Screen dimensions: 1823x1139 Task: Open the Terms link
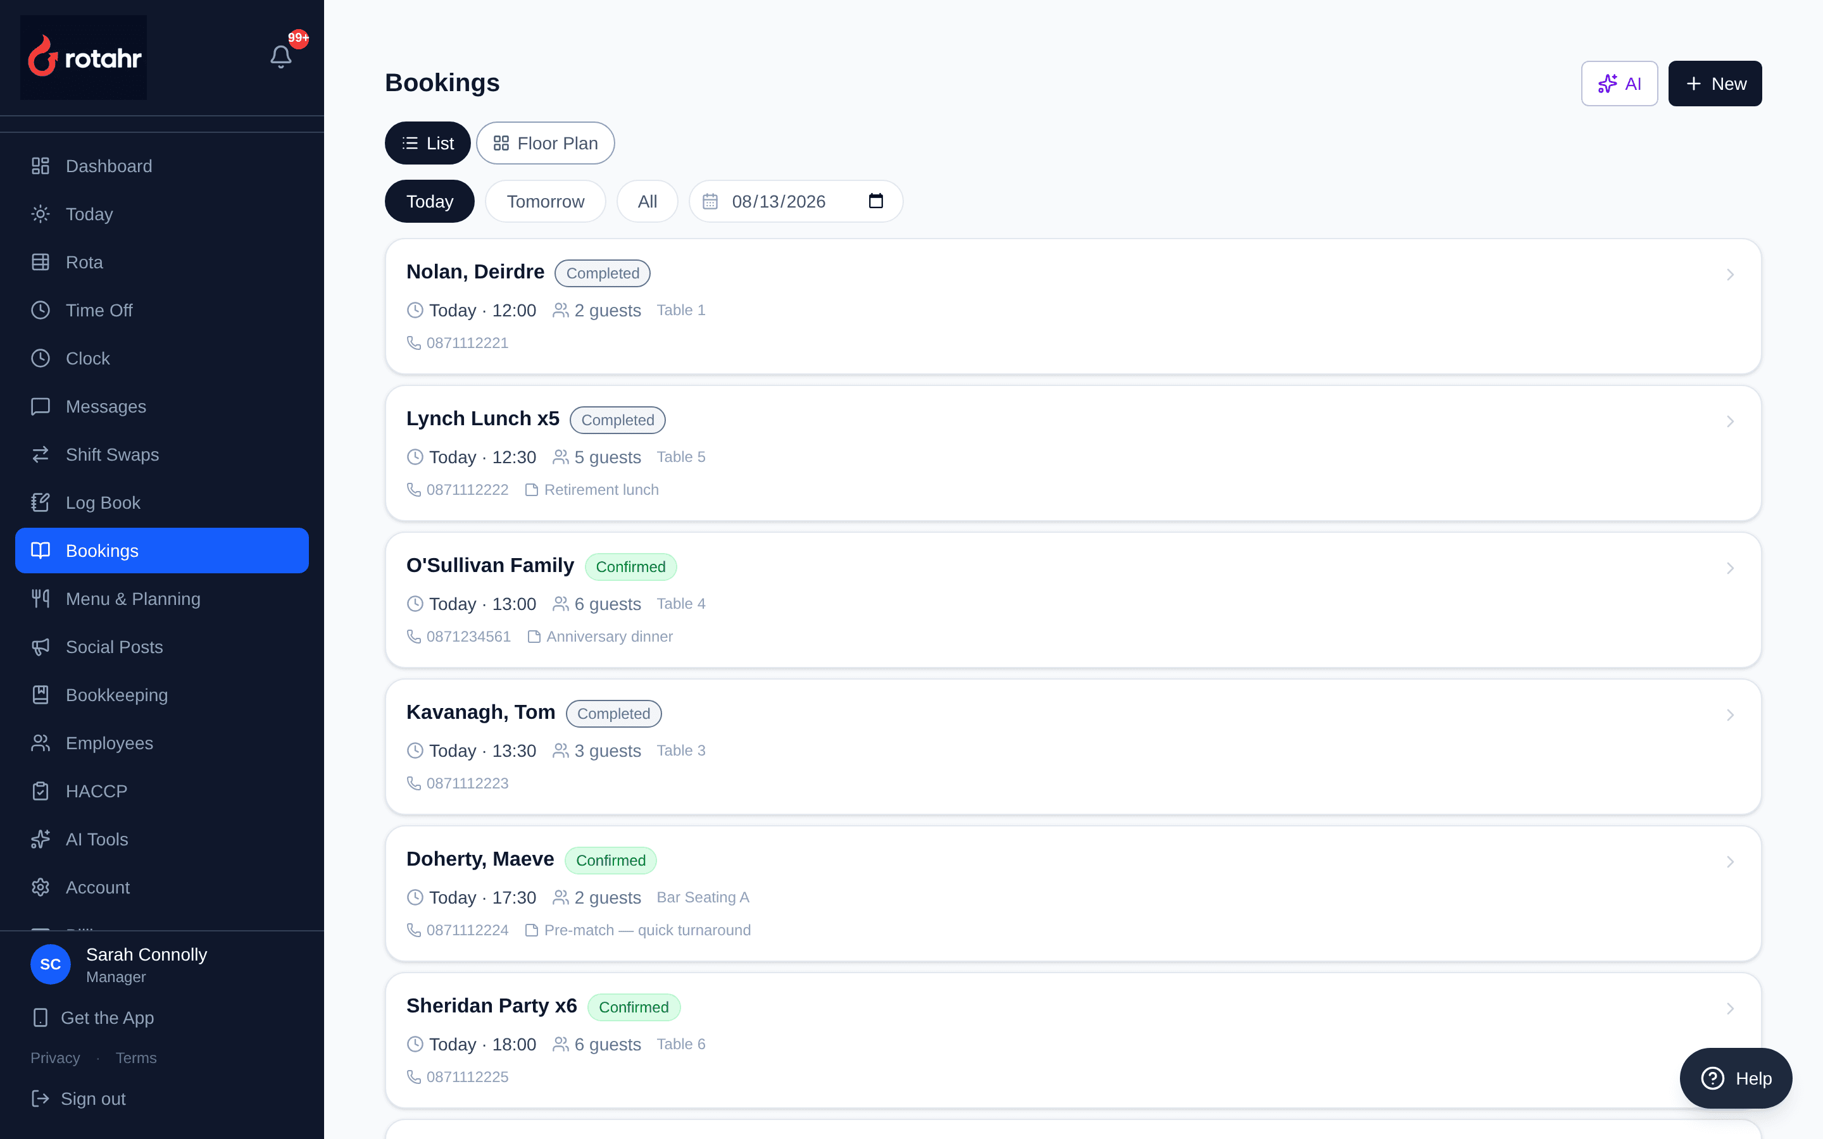(x=136, y=1057)
